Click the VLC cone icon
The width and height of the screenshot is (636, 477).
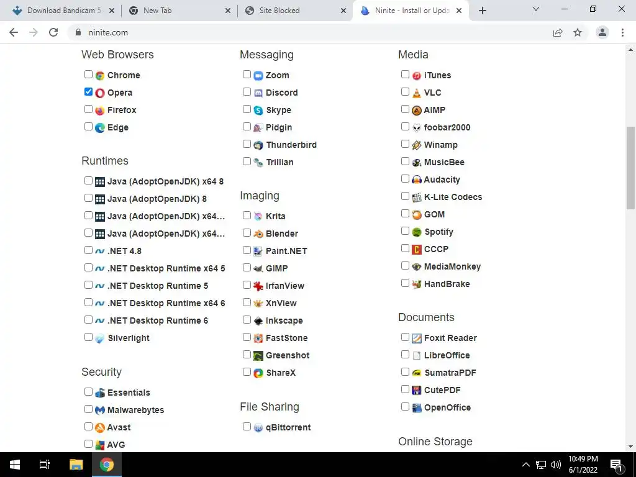point(417,93)
